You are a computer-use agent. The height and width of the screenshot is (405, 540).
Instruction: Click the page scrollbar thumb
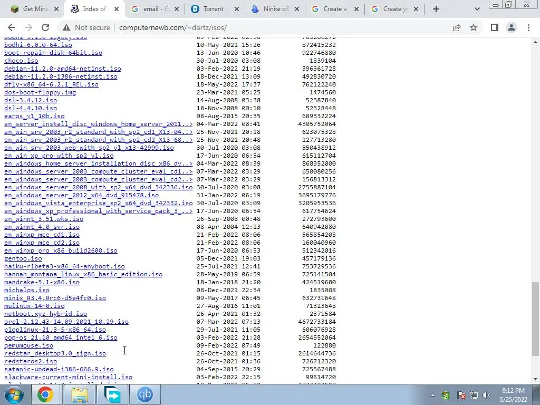(535, 319)
